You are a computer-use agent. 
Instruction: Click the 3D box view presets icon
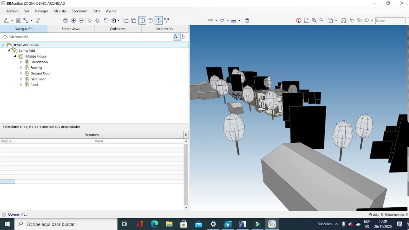330,20
